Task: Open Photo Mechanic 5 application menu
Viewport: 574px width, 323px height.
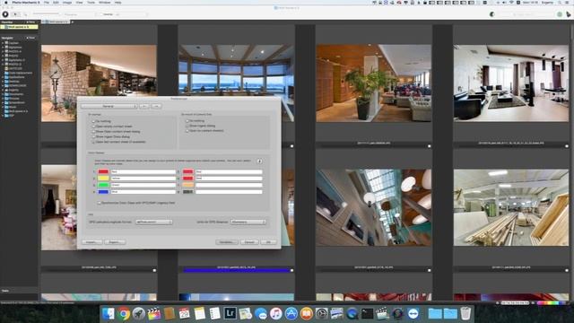Action: tap(26, 3)
